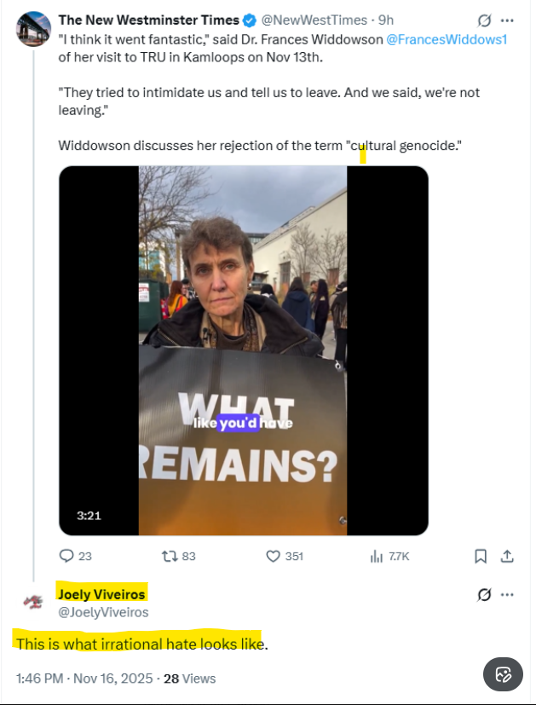536x705 pixels.
Task: Like the New Westminster Times post
Action: tap(274, 556)
